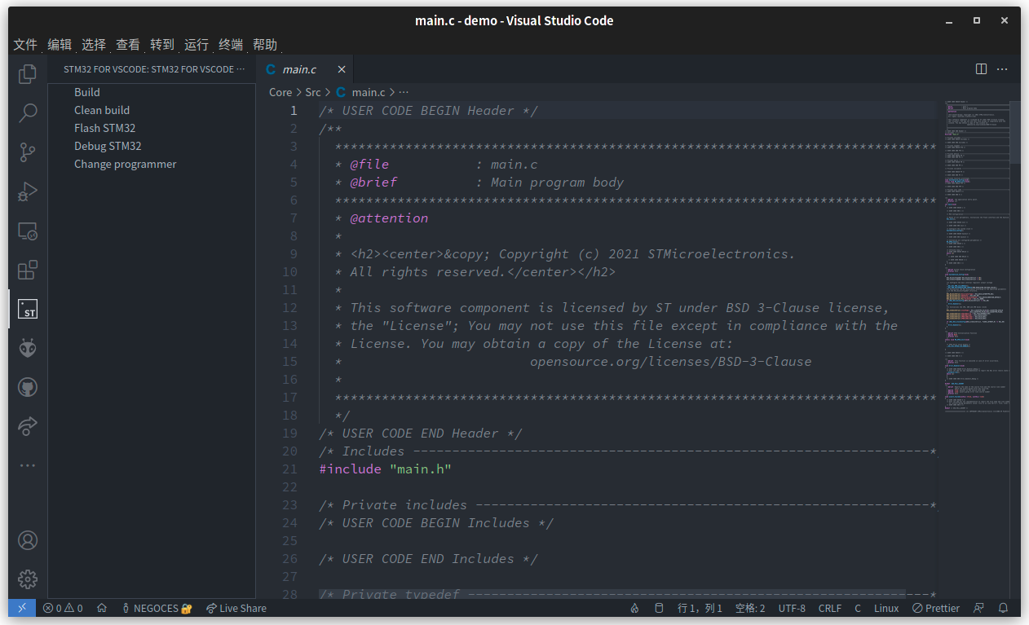Split the editor to the right
The height and width of the screenshot is (625, 1029).
point(982,69)
